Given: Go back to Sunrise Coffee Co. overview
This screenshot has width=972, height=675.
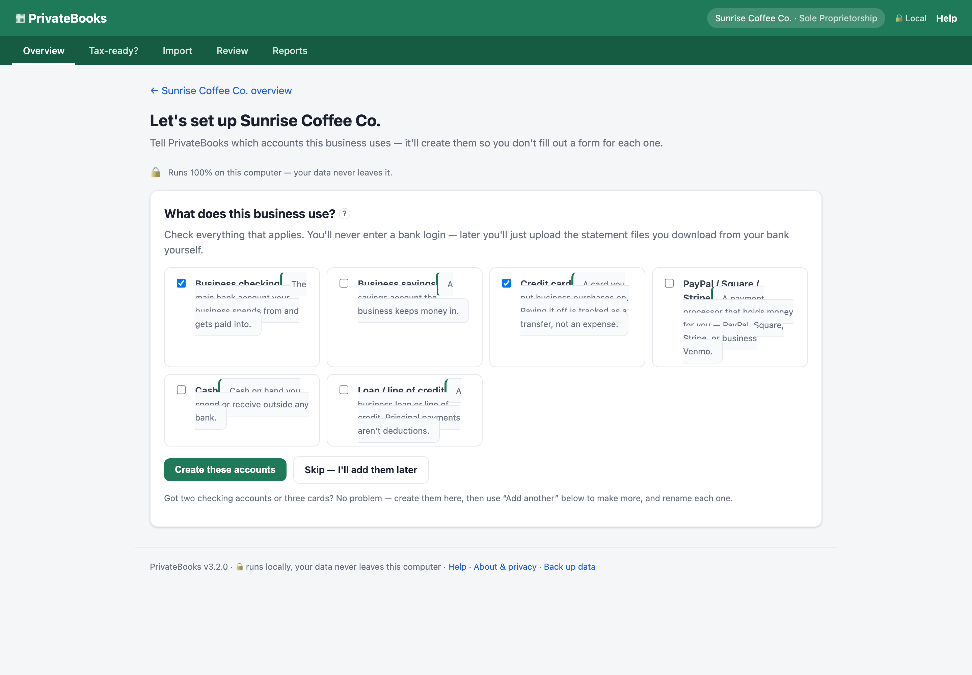Looking at the screenshot, I should pyautogui.click(x=221, y=91).
